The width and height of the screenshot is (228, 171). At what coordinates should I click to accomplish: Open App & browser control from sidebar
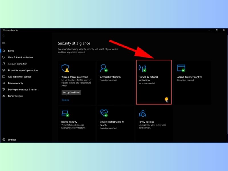[19, 77]
